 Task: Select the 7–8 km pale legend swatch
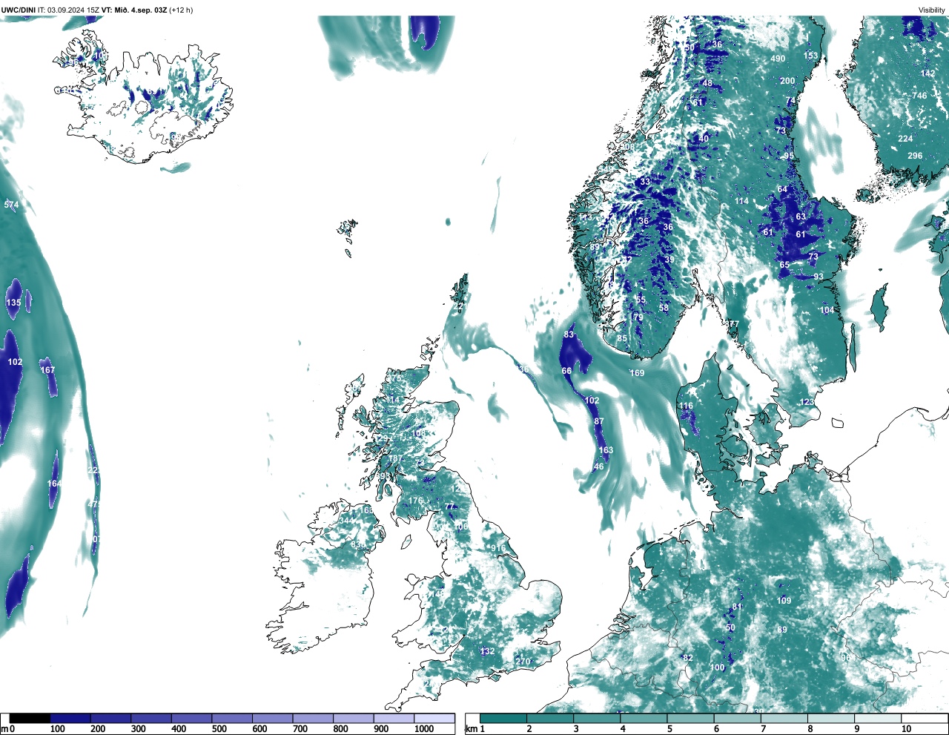click(784, 719)
